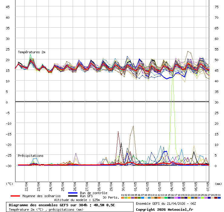Click the 22/04 date axis label
The height and width of the screenshot is (212, 224).
coord(27,185)
